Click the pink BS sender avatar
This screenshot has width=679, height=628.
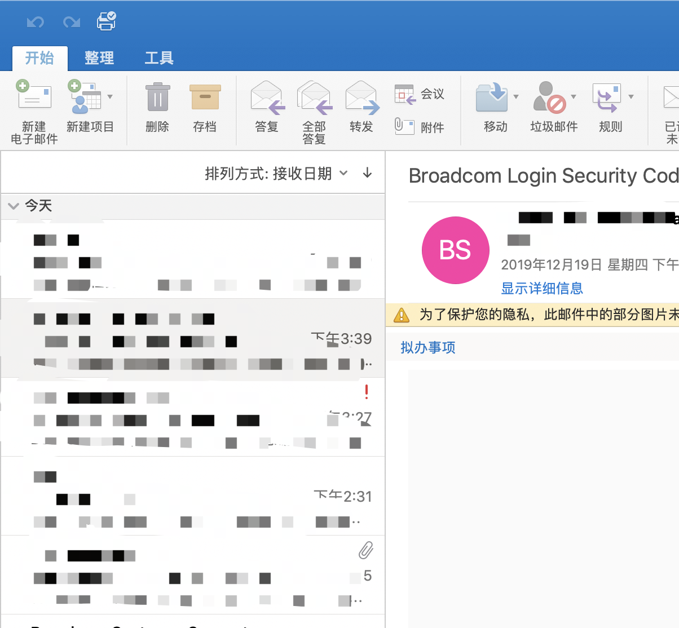click(455, 250)
